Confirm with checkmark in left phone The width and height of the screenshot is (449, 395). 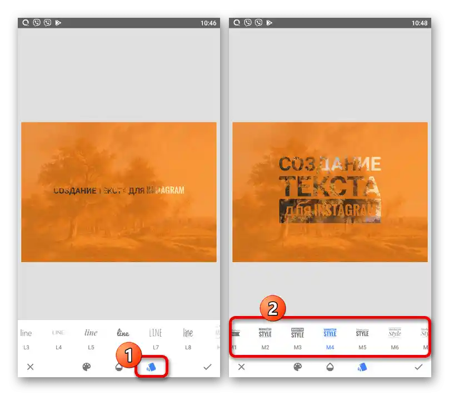[x=207, y=367]
